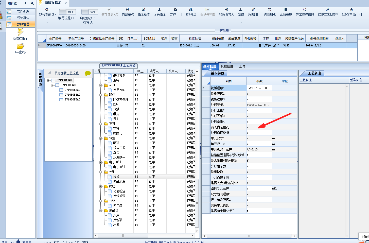Click the parameters panel horizontal scrollbar
This screenshot has width=369, height=243.
tap(249, 236)
